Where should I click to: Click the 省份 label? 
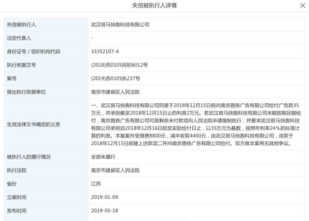tap(12, 184)
